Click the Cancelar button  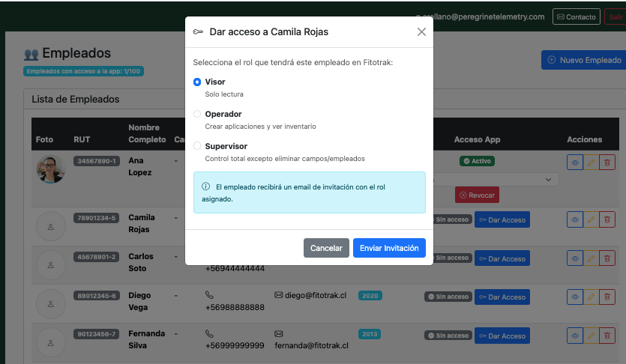click(x=326, y=248)
